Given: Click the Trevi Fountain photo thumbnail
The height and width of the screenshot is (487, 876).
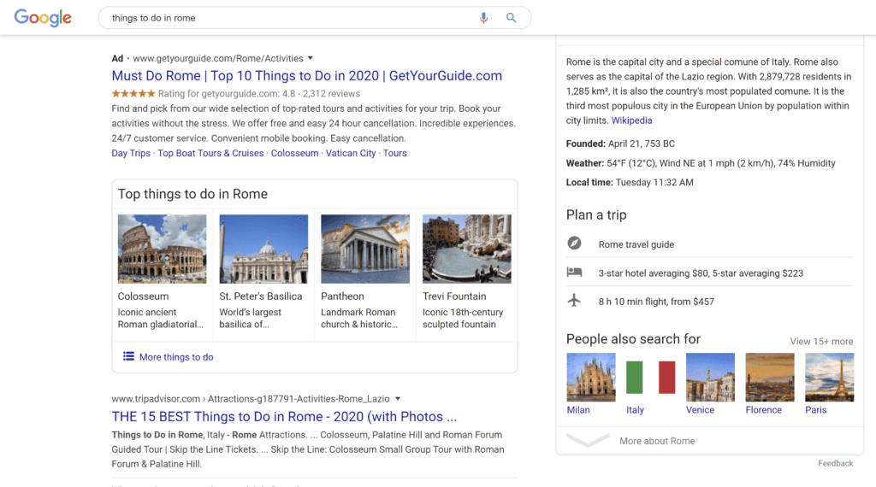Looking at the screenshot, I should point(467,249).
